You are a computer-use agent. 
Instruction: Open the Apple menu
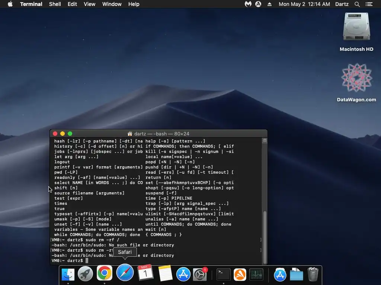point(10,4)
